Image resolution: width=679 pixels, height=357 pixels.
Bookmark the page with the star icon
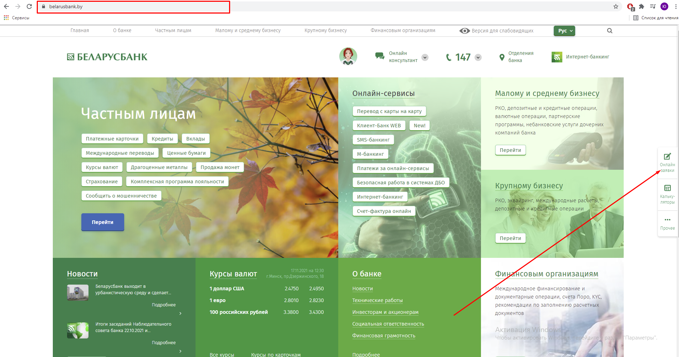pos(616,6)
